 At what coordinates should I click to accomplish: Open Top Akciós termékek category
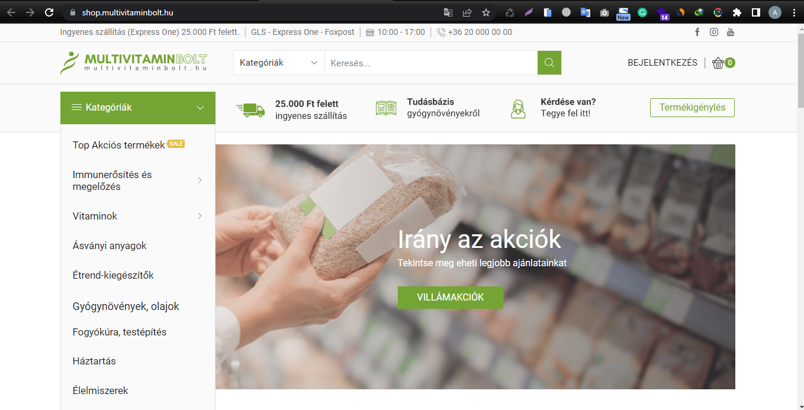tap(118, 145)
